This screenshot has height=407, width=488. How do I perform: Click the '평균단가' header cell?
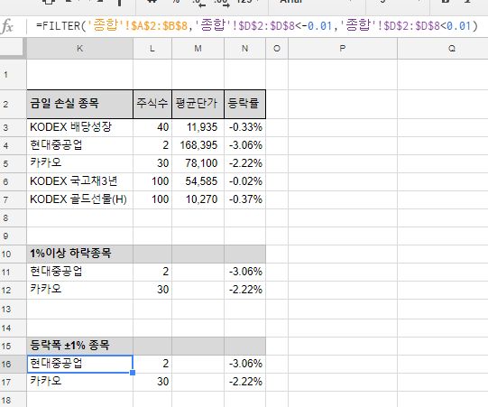click(x=198, y=104)
